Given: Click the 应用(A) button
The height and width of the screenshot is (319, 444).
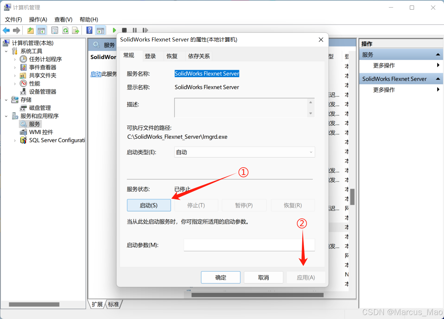Looking at the screenshot, I should (x=306, y=278).
